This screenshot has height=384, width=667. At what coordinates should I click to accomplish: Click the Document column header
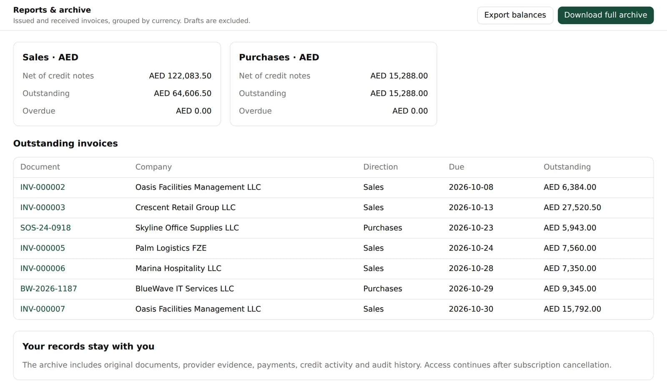point(40,167)
